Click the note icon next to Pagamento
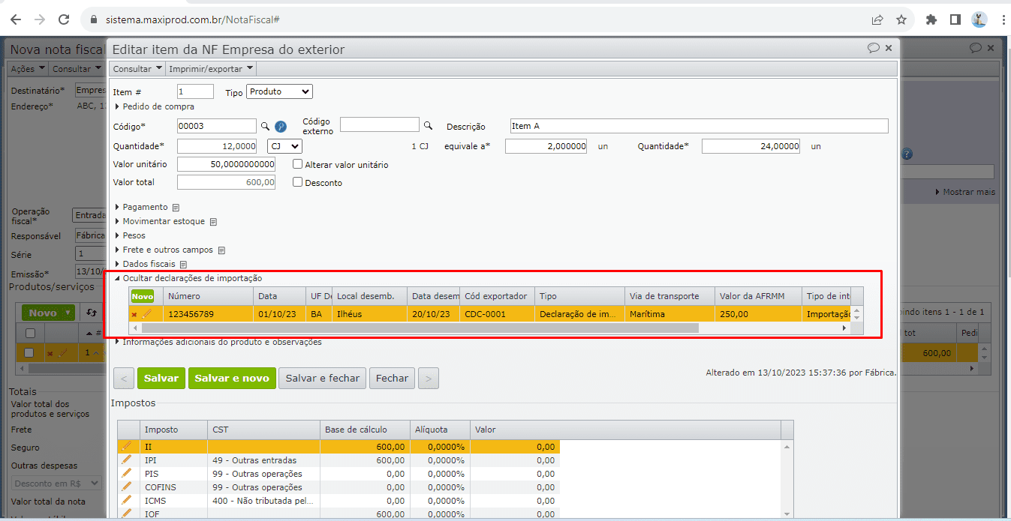This screenshot has width=1011, height=521. [x=176, y=208]
